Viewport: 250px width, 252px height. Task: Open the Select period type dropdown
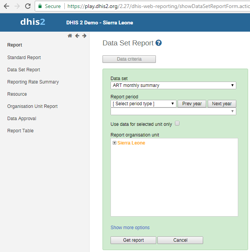click(x=143, y=104)
